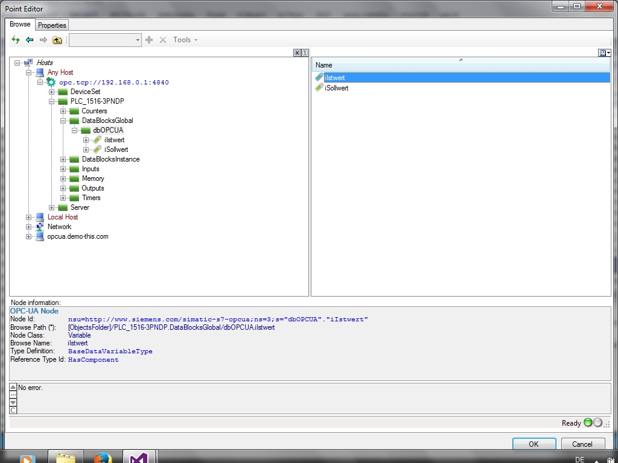
Task: Select the Server tree item label
Action: (80, 207)
